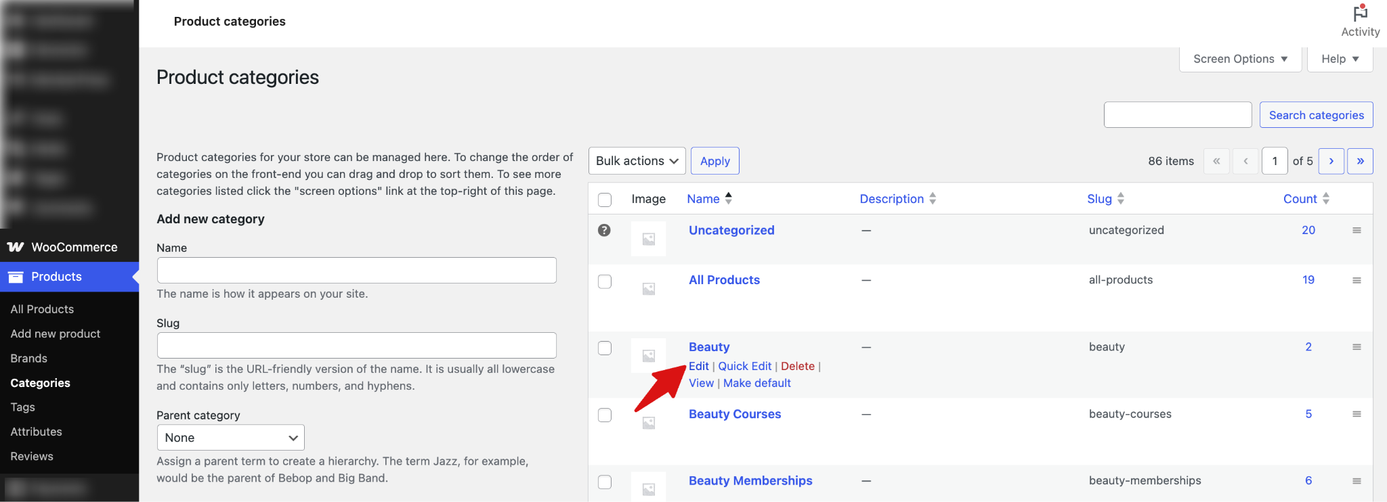The height and width of the screenshot is (502, 1387).
Task: Open Brands in sidebar submenu
Action: point(29,359)
